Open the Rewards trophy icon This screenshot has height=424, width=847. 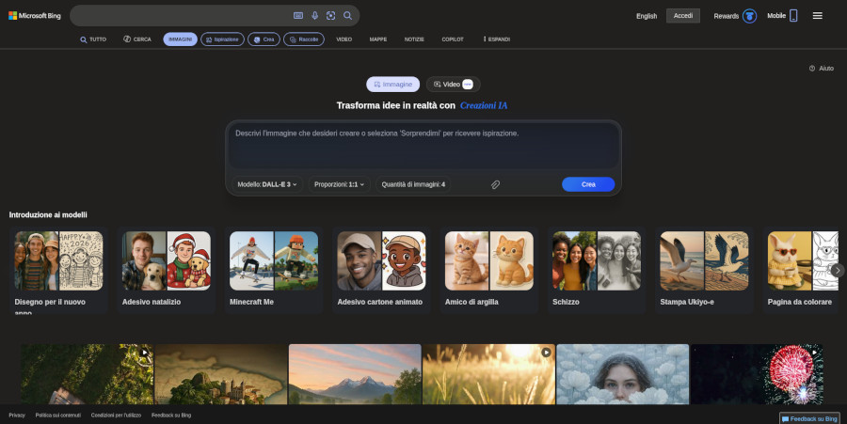(749, 16)
